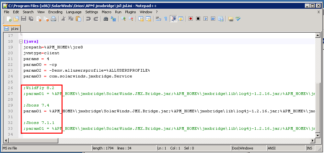Click the folder-with-chain plugin toolbar icon
This screenshot has height=153, width=324.
(x=231, y=19)
